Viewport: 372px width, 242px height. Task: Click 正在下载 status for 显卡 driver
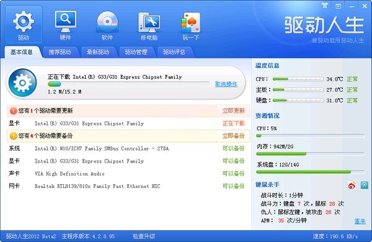point(234,123)
